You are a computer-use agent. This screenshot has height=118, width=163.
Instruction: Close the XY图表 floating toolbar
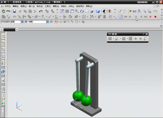coord(147,34)
